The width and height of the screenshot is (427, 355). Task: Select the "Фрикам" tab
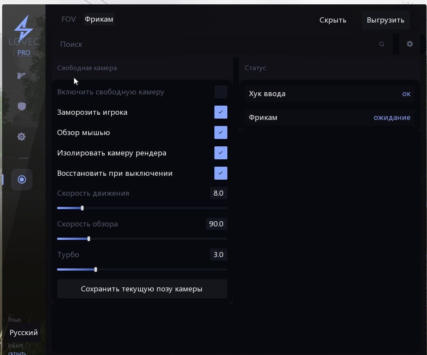point(99,19)
